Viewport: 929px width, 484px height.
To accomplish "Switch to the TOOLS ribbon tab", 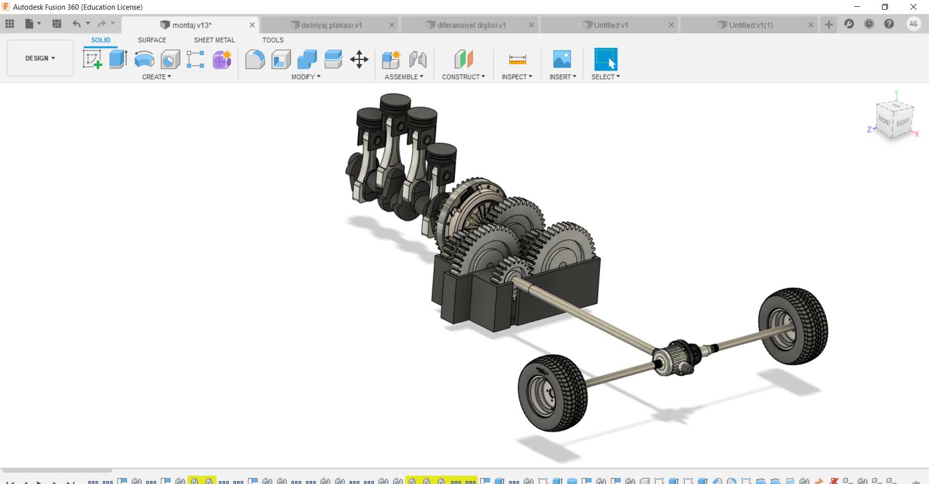I will tap(273, 40).
